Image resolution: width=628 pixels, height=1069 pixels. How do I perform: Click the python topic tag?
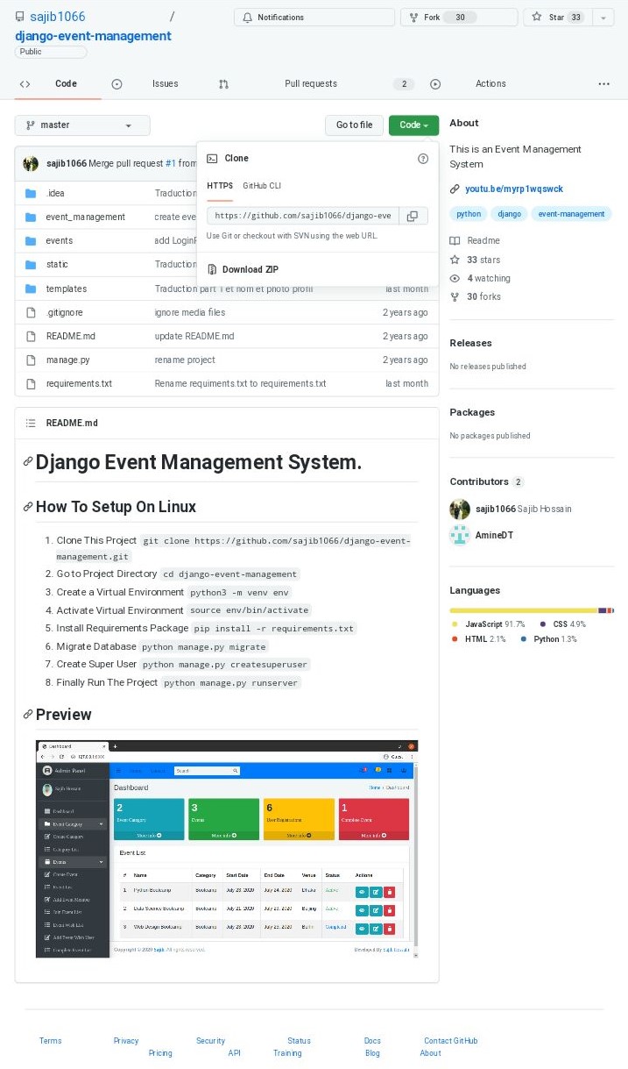(469, 214)
